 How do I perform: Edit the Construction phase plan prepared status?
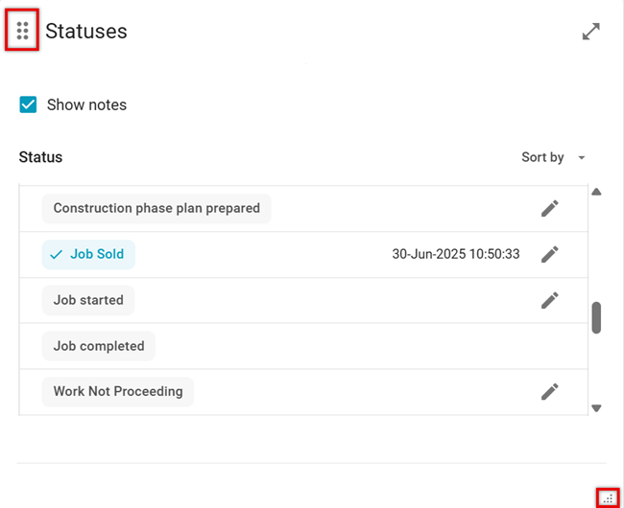[x=549, y=208]
